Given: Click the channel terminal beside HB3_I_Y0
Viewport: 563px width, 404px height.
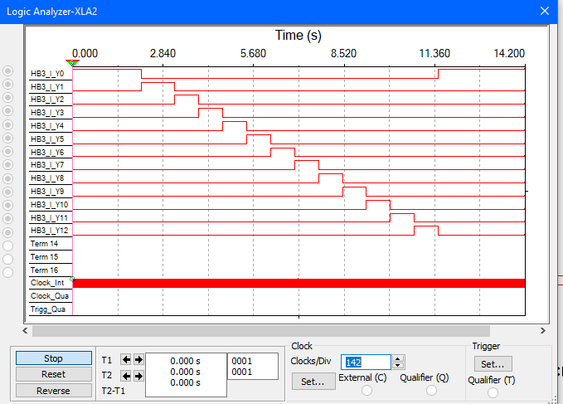Looking at the screenshot, I should click(x=8, y=71).
